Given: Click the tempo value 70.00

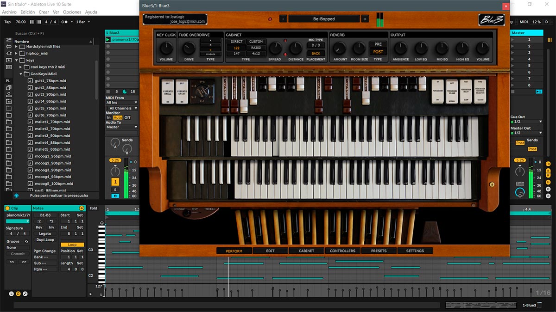Looking at the screenshot, I should (x=21, y=22).
